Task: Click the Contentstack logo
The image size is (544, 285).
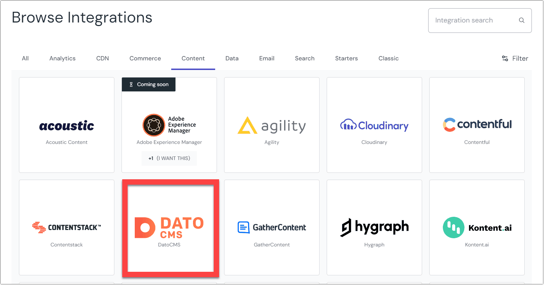Action: coord(66,227)
